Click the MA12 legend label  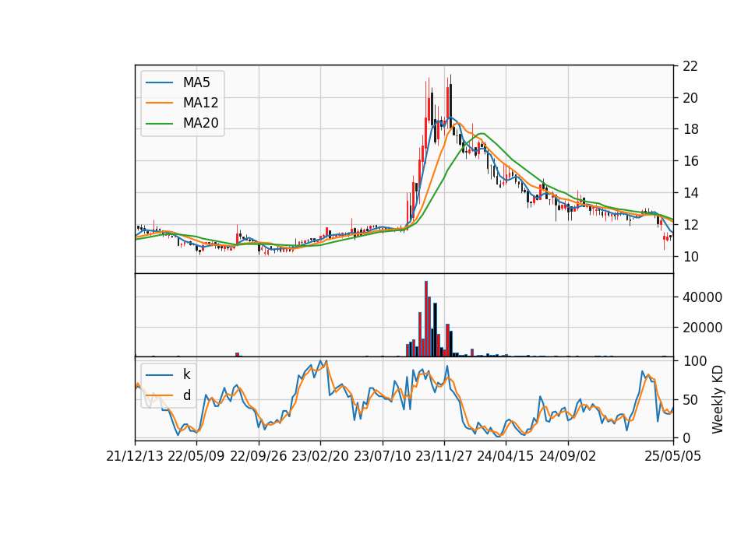click(200, 103)
